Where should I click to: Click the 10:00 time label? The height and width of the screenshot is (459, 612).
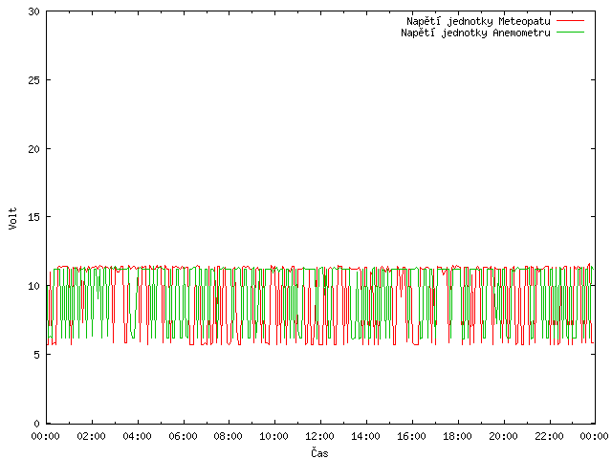274,436
